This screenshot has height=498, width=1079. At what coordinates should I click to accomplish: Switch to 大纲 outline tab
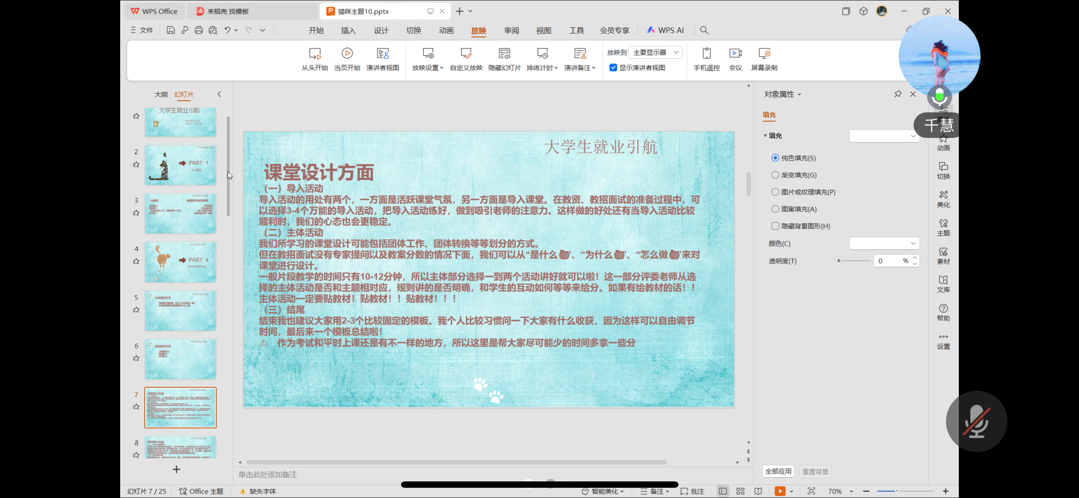point(161,94)
